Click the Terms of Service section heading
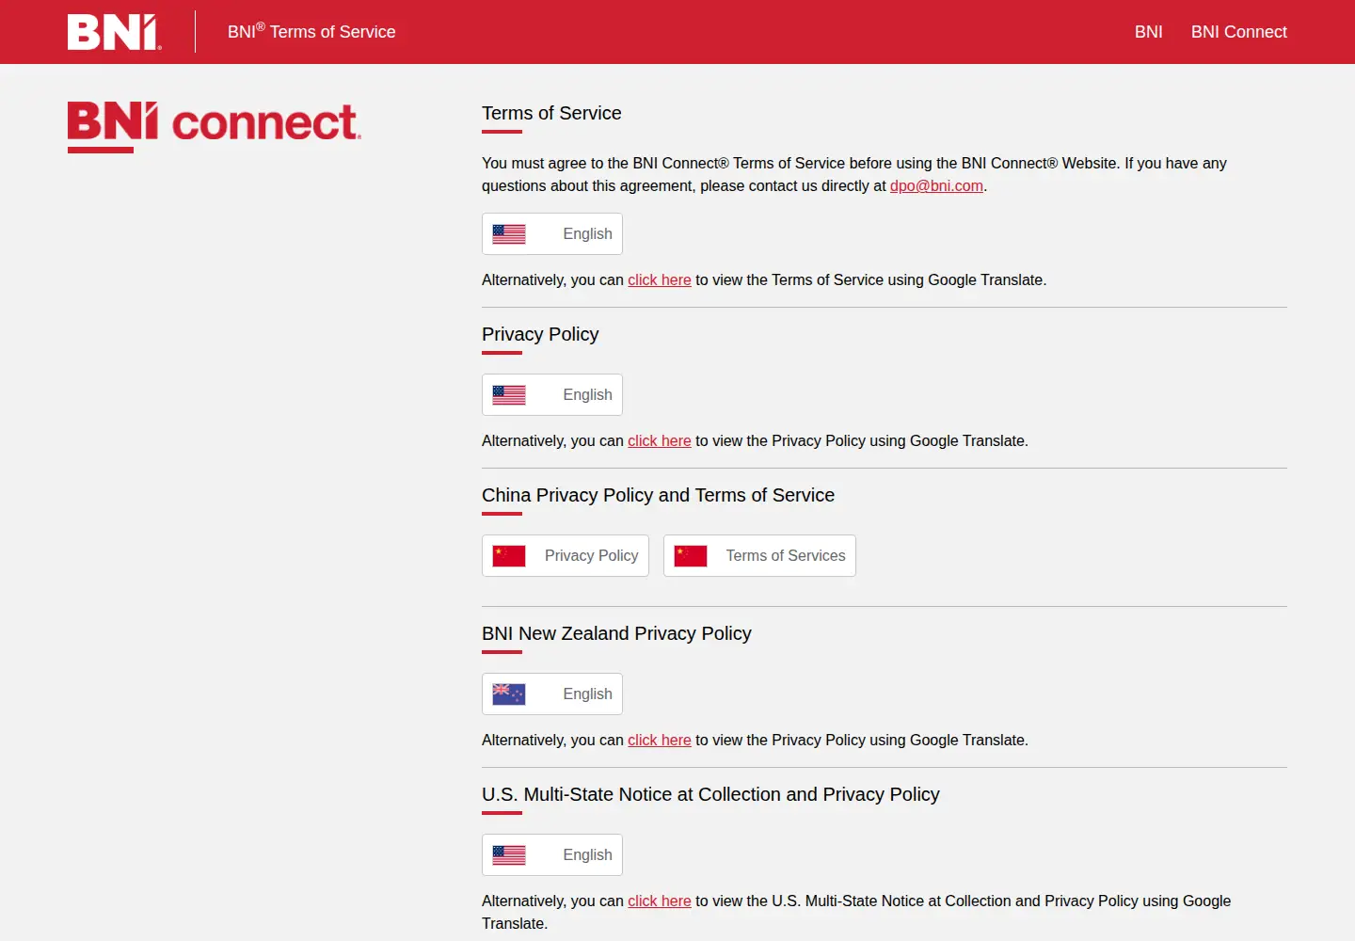 [551, 114]
